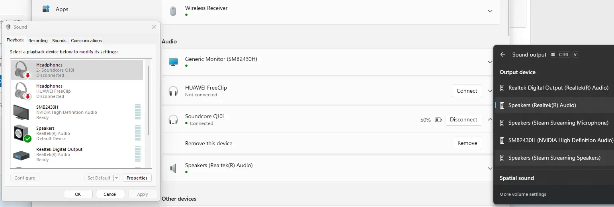This screenshot has height=207, width=614.
Task: Click the Wireless Receiver mouse icon
Action: point(173,11)
